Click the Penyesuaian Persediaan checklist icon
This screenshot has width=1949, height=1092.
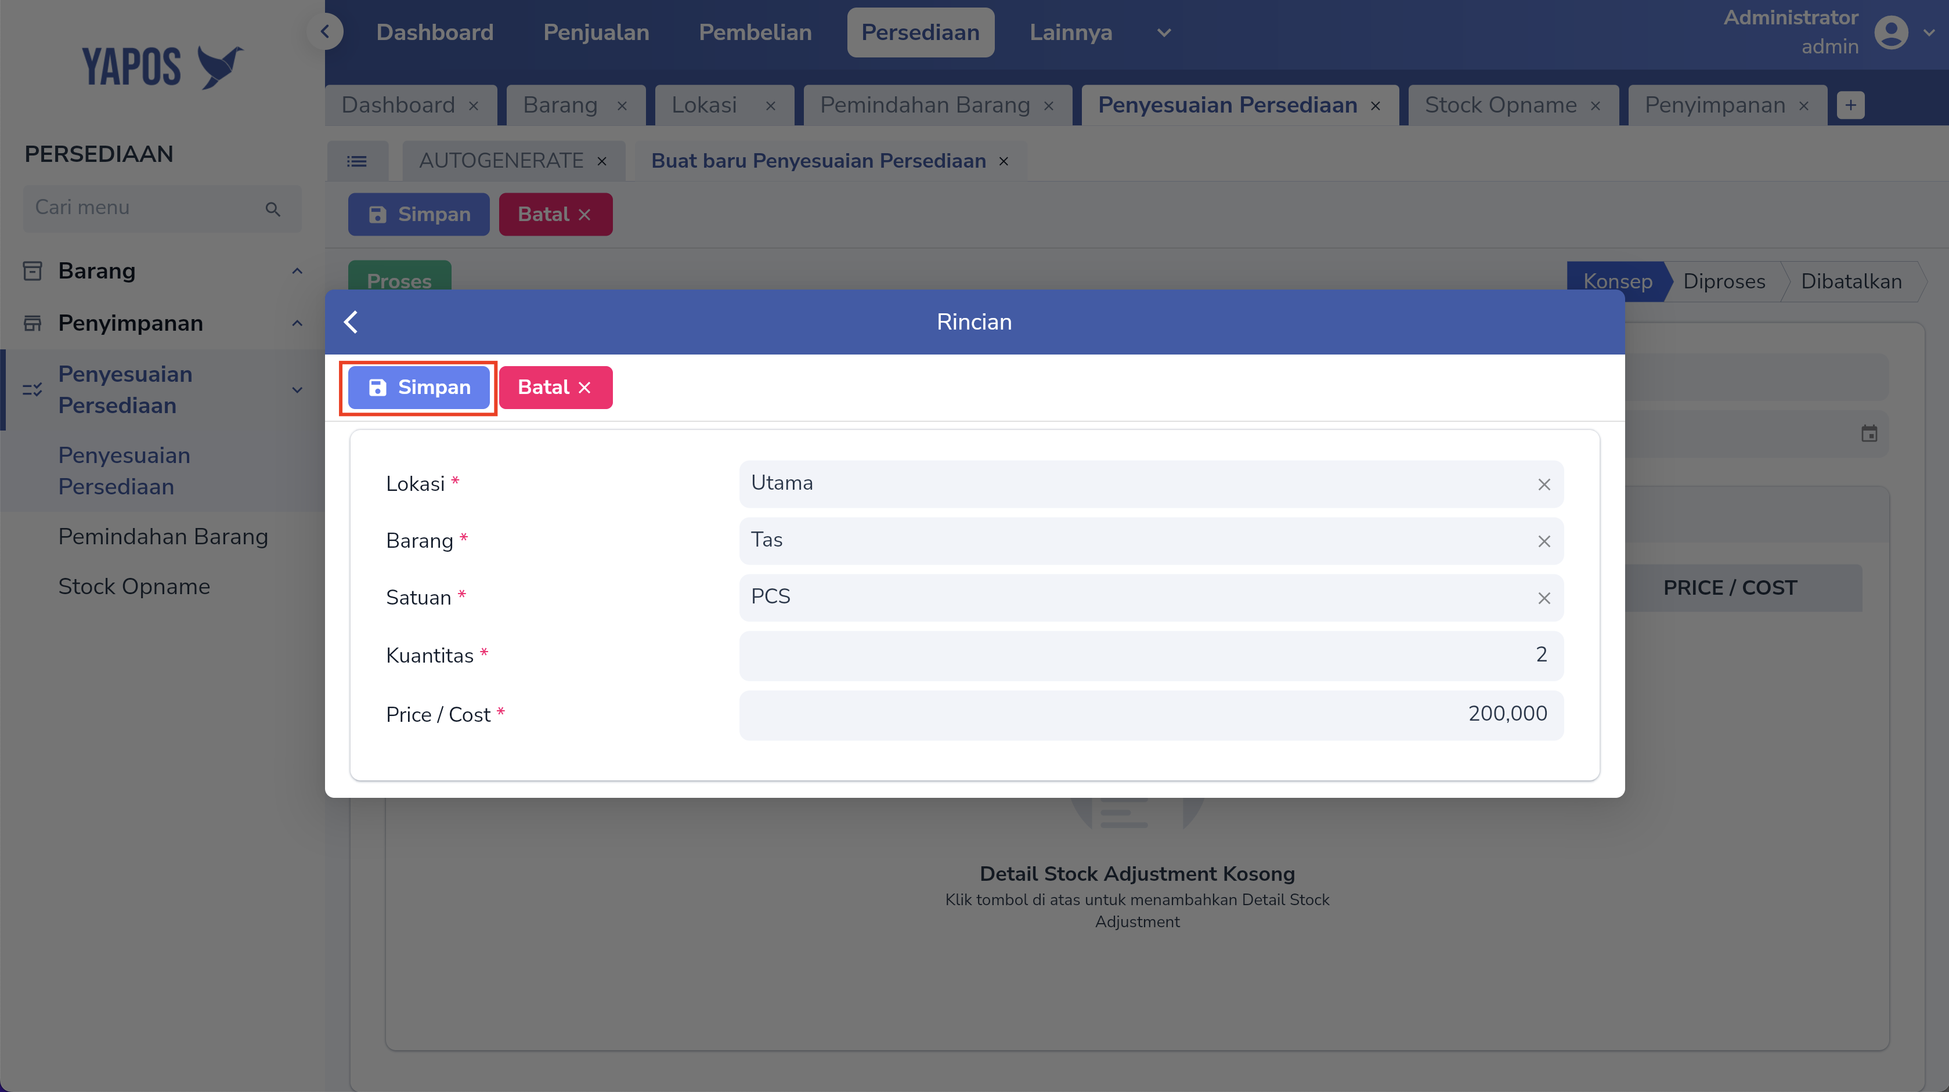pyautogui.click(x=33, y=389)
